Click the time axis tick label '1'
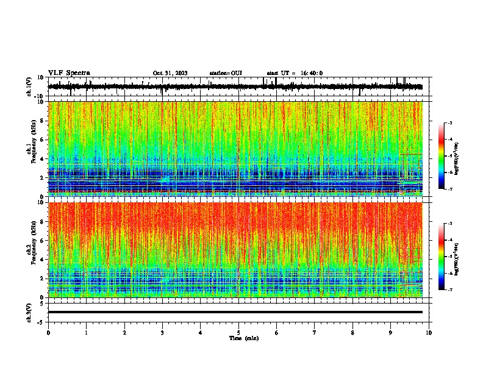 (x=86, y=333)
